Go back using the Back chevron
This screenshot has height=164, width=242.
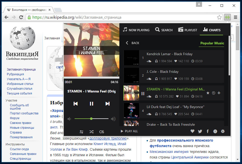(x=133, y=43)
